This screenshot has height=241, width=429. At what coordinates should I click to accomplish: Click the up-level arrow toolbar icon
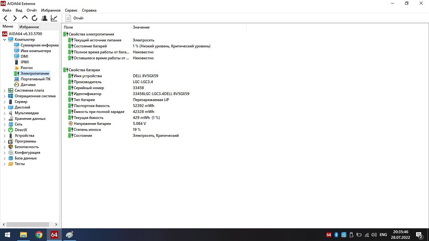tap(25, 18)
